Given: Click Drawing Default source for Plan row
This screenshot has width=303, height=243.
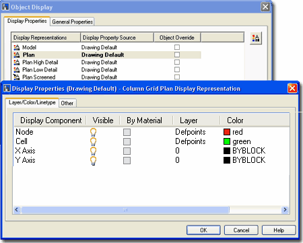Looking at the screenshot, I should 103,55.
